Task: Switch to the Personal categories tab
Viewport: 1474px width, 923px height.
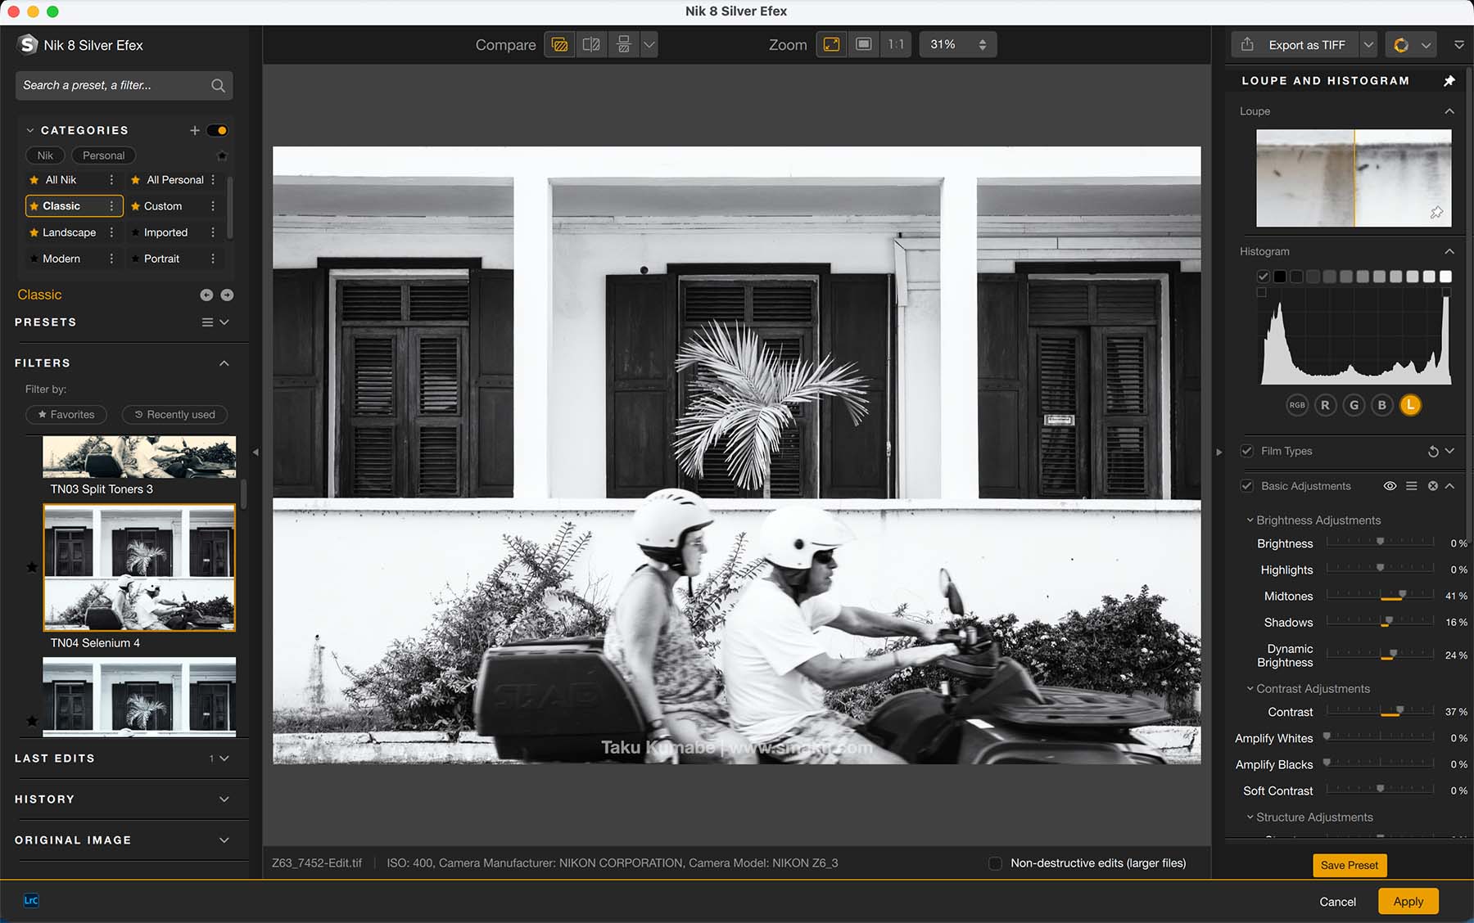Action: tap(103, 155)
